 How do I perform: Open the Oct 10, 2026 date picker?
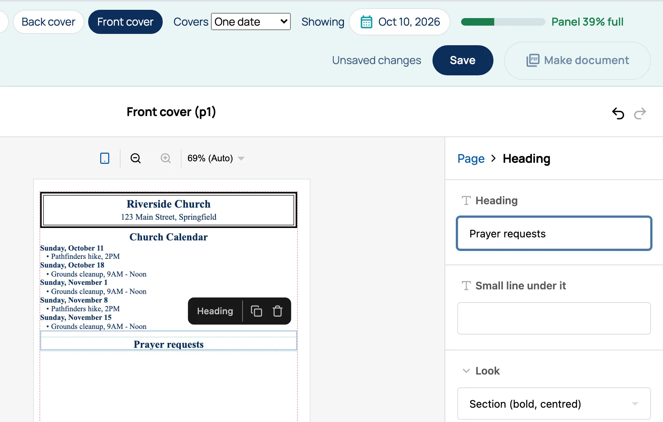point(400,22)
